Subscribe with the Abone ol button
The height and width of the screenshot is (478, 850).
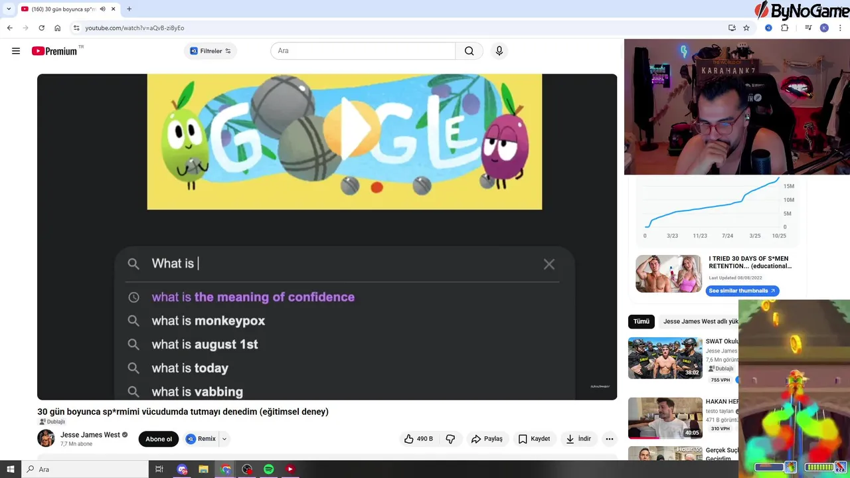pos(159,439)
